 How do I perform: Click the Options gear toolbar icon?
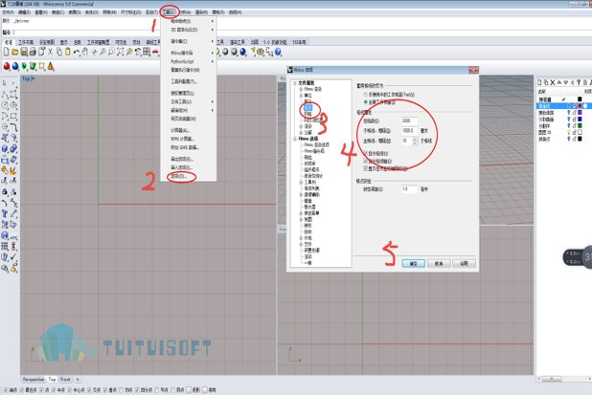tap(261, 52)
